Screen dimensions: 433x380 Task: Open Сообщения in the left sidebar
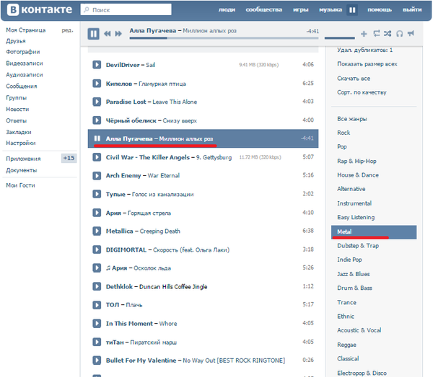coord(21,87)
